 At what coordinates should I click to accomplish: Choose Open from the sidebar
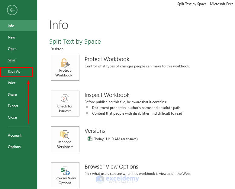click(19, 49)
